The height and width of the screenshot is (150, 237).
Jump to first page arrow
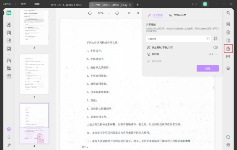[129, 13]
